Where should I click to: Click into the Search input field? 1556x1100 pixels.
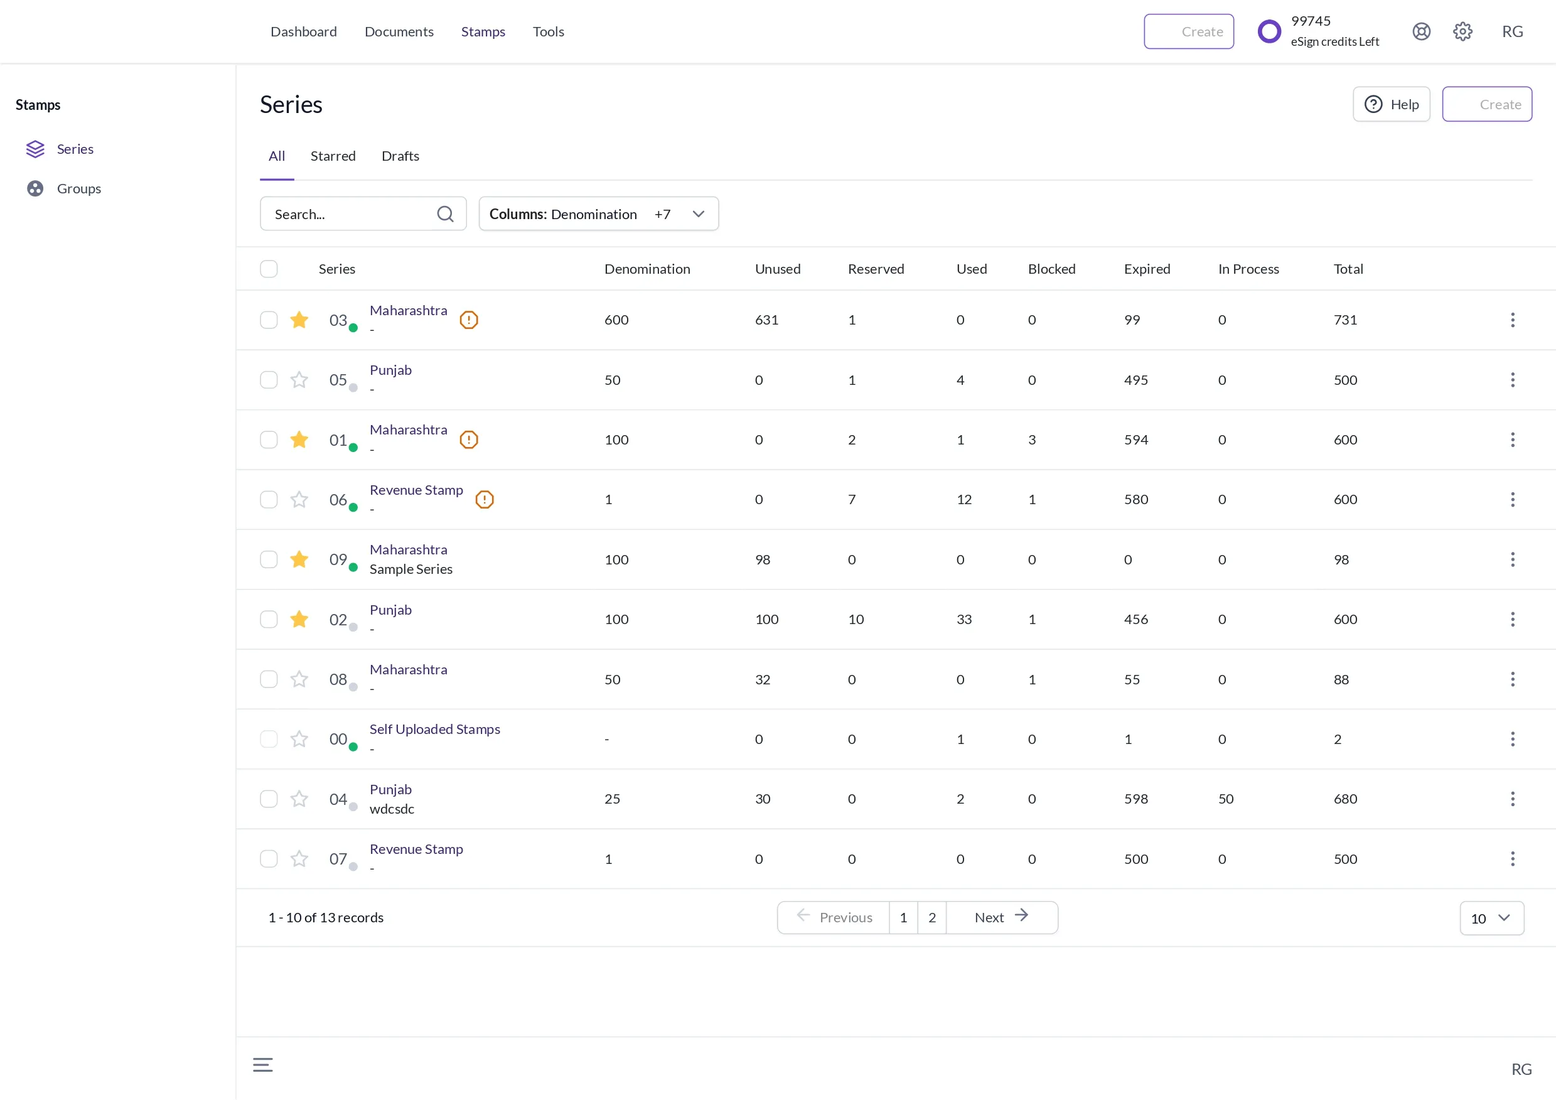(349, 214)
